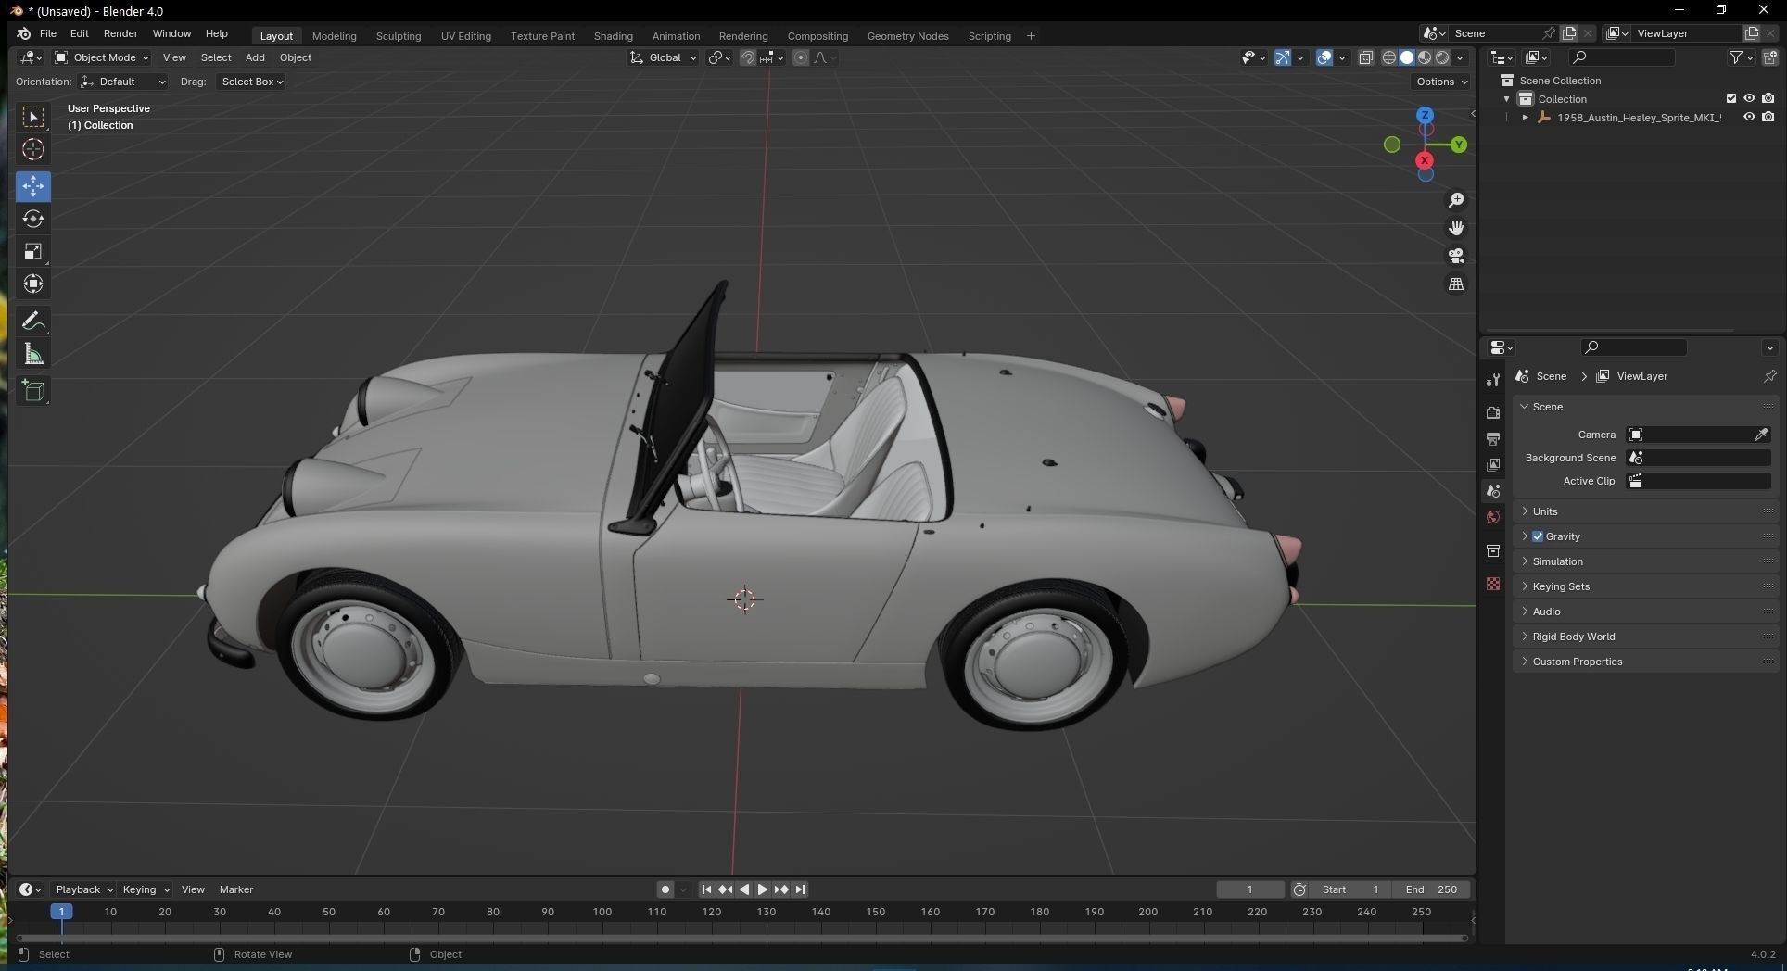Select the Annotate tool
Viewport: 1787px width, 971px height.
click(x=33, y=322)
